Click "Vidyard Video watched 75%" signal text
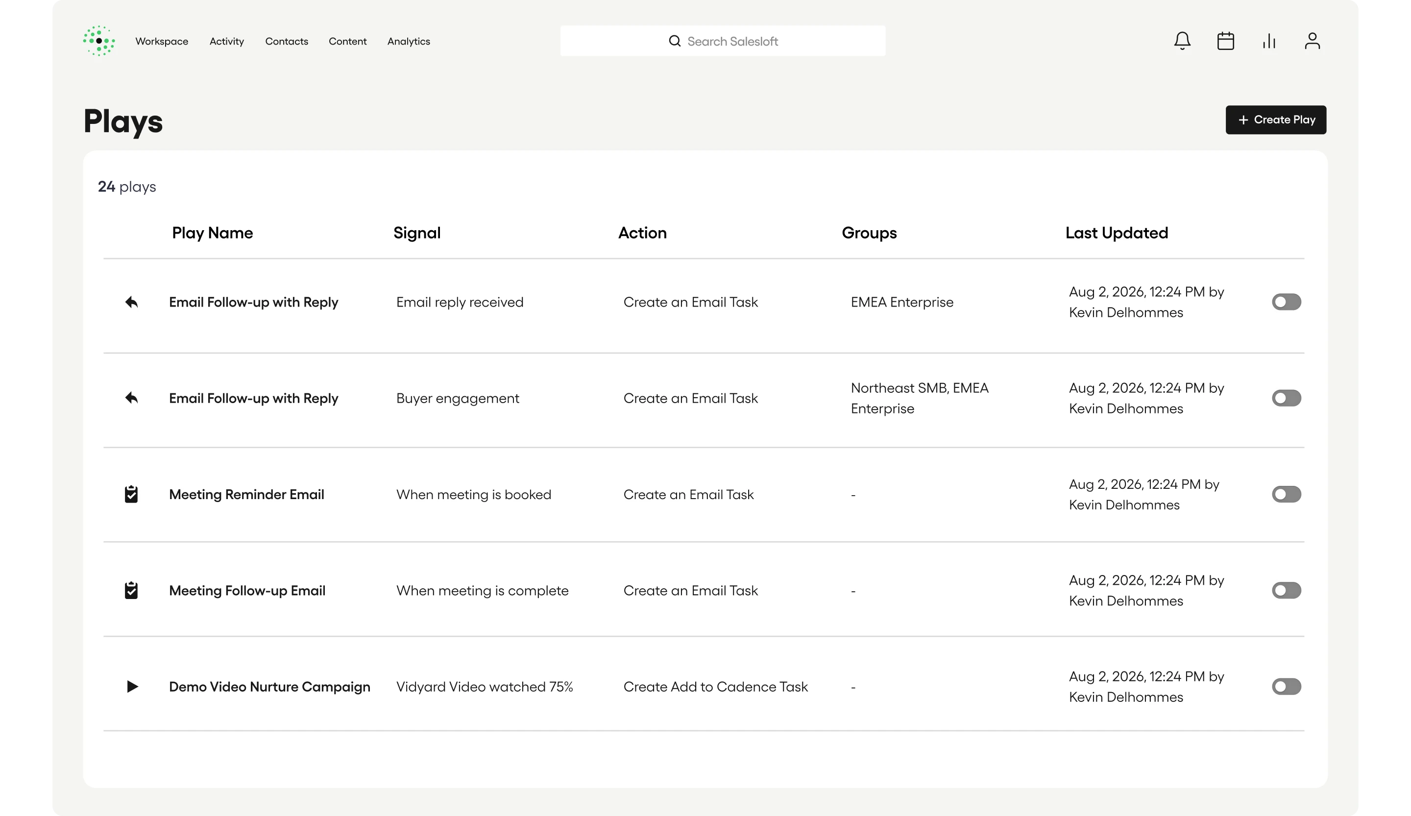 [x=485, y=687]
